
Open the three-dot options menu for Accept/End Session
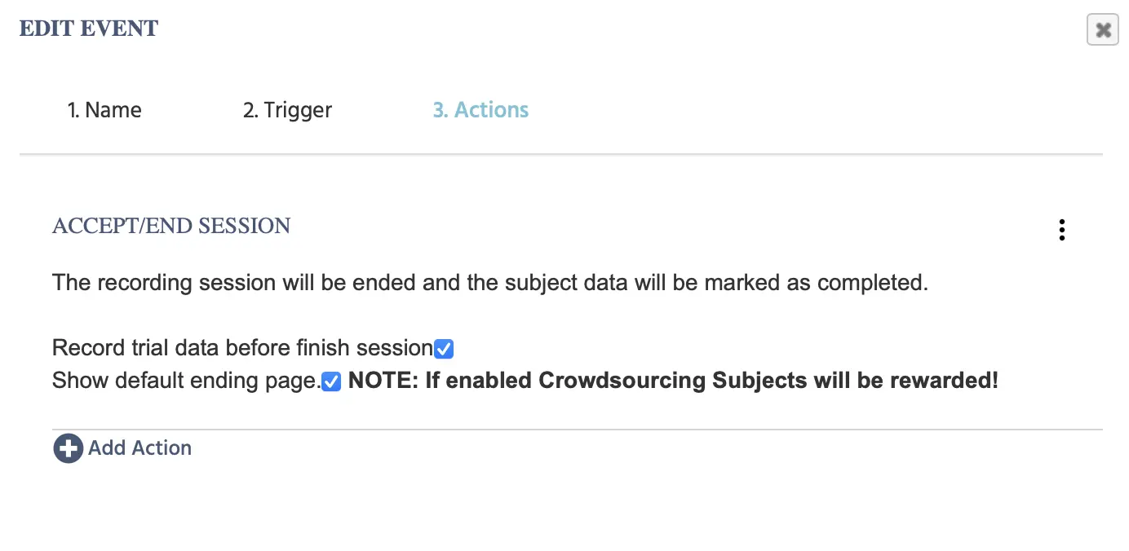coord(1061,230)
